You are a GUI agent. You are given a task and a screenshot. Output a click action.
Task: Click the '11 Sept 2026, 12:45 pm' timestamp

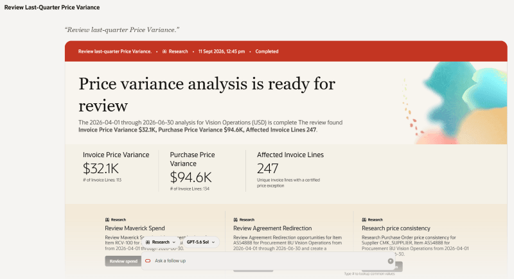(x=222, y=52)
